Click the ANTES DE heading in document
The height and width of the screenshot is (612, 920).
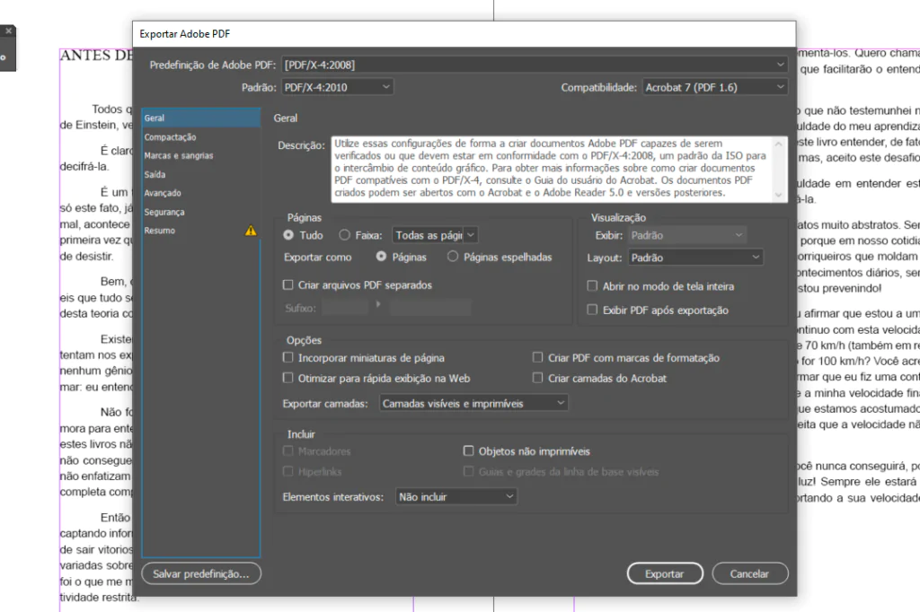click(x=96, y=55)
